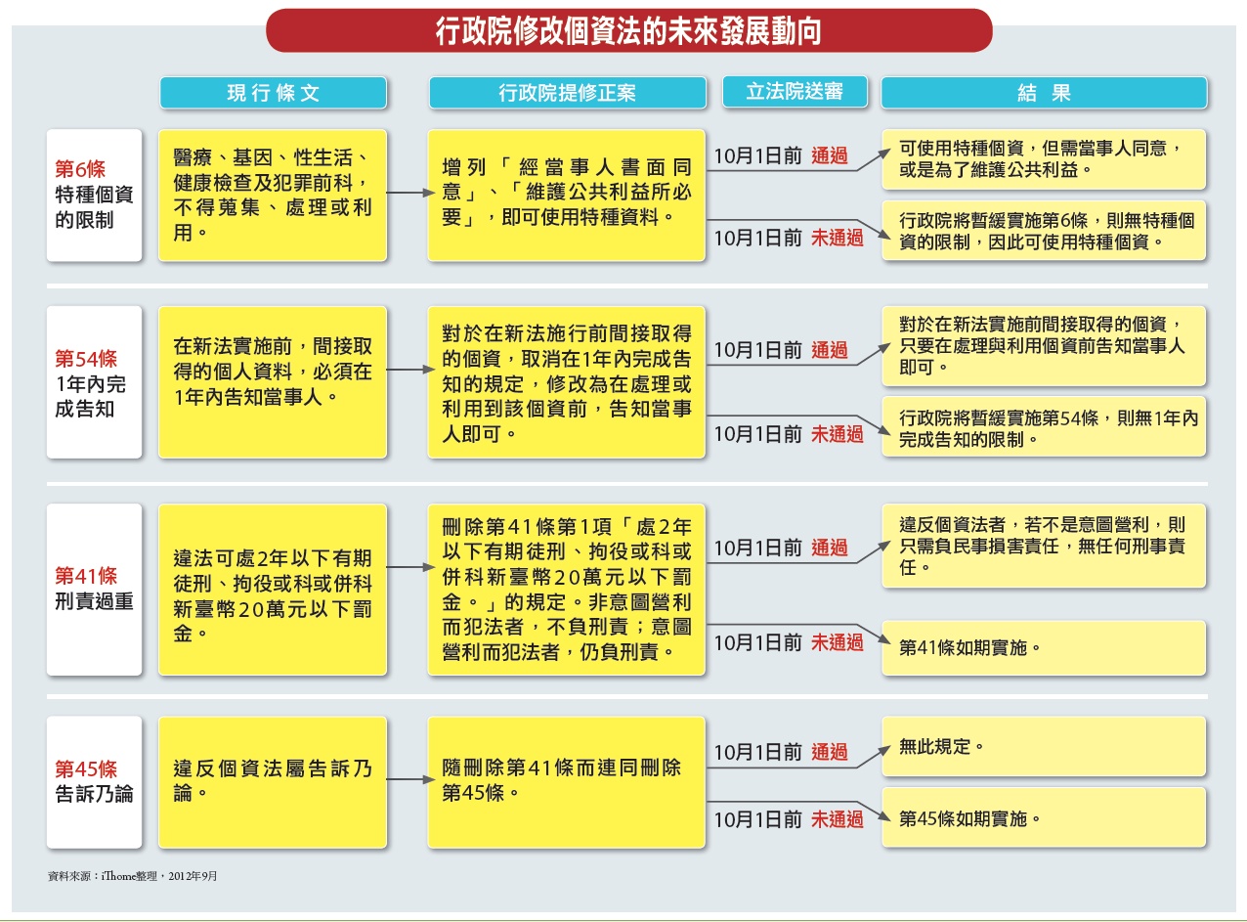The width and height of the screenshot is (1247, 922).
Task: Select the 第54條 1年內完成告知 row label
Action: (x=94, y=382)
